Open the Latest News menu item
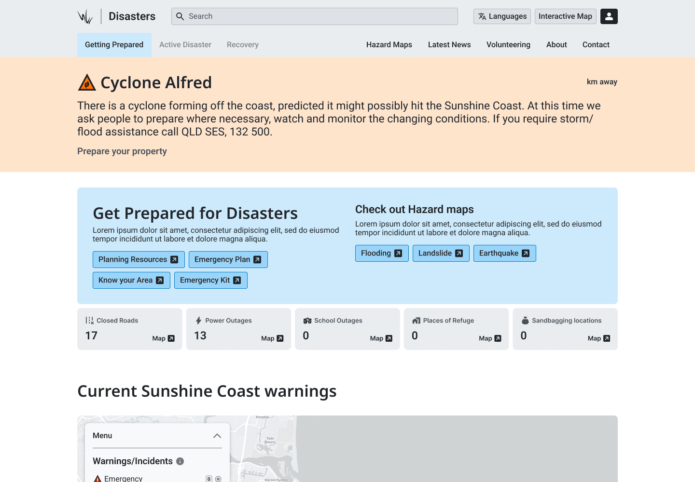 tap(449, 45)
